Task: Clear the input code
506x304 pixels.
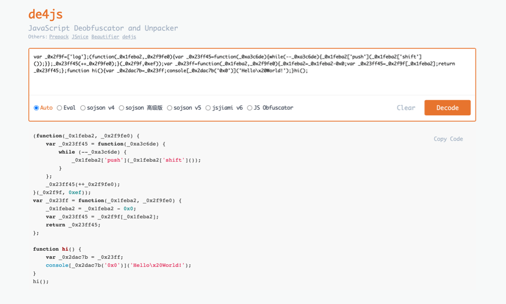Action: coord(406,108)
